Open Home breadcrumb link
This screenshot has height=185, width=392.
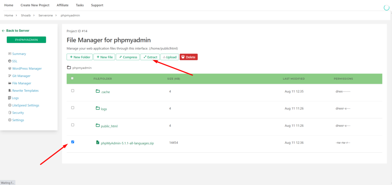9,15
